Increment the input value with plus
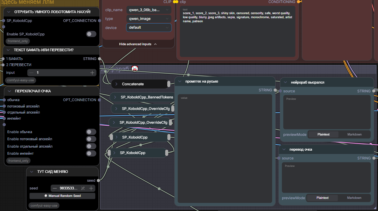378x211 pixels. coord(92,72)
